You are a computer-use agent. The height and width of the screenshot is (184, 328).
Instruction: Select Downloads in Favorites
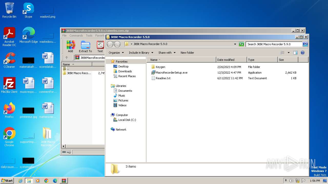pos(122,71)
